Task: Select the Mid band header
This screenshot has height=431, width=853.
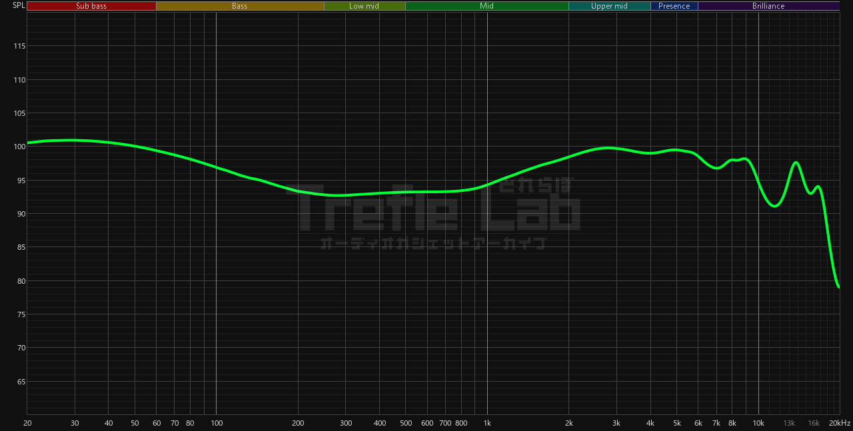Action: coord(487,6)
